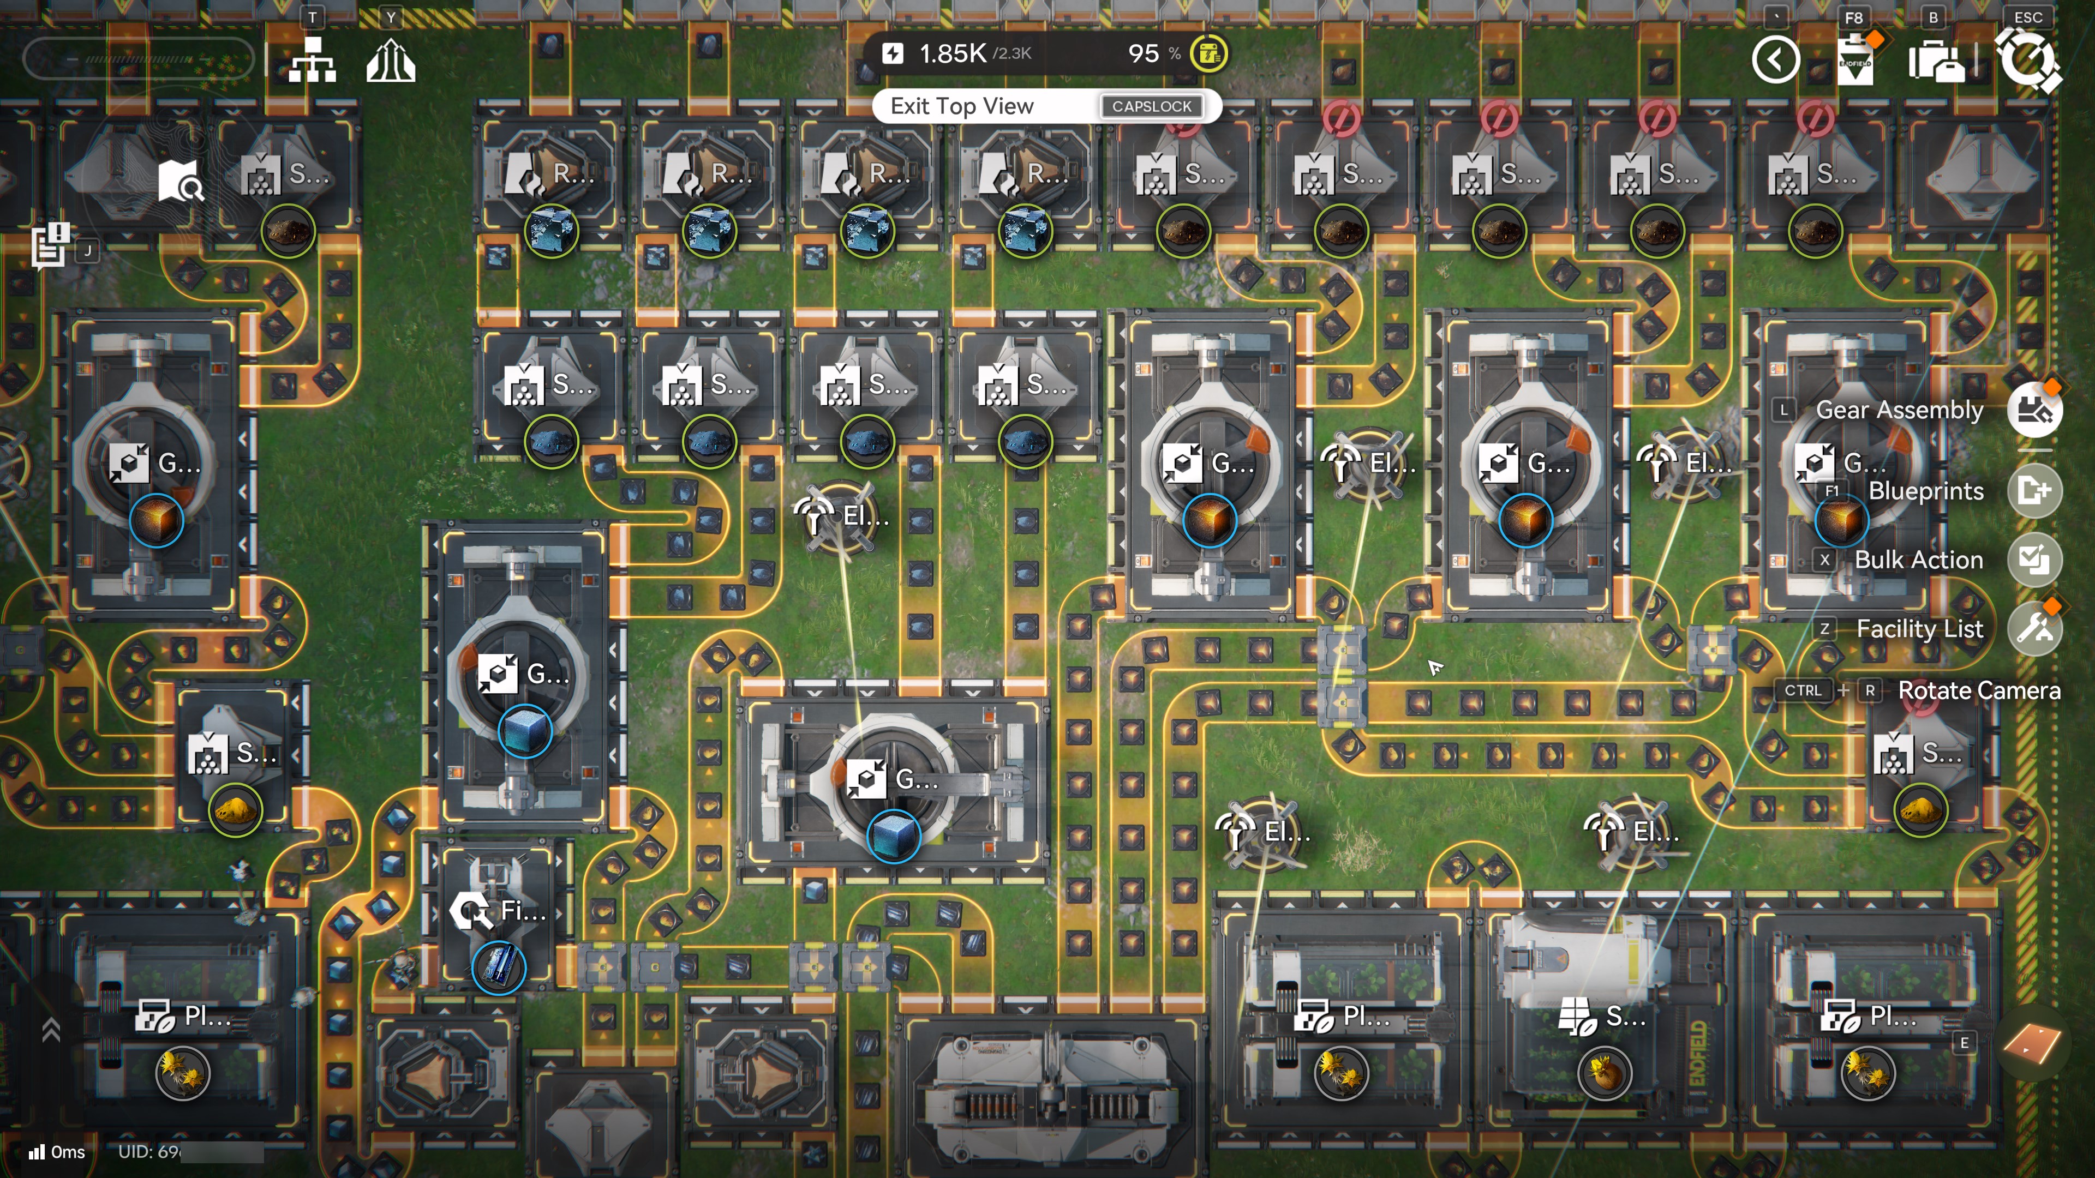2095x1178 pixels.
Task: Open the task notes alert icon
Action: pos(50,244)
